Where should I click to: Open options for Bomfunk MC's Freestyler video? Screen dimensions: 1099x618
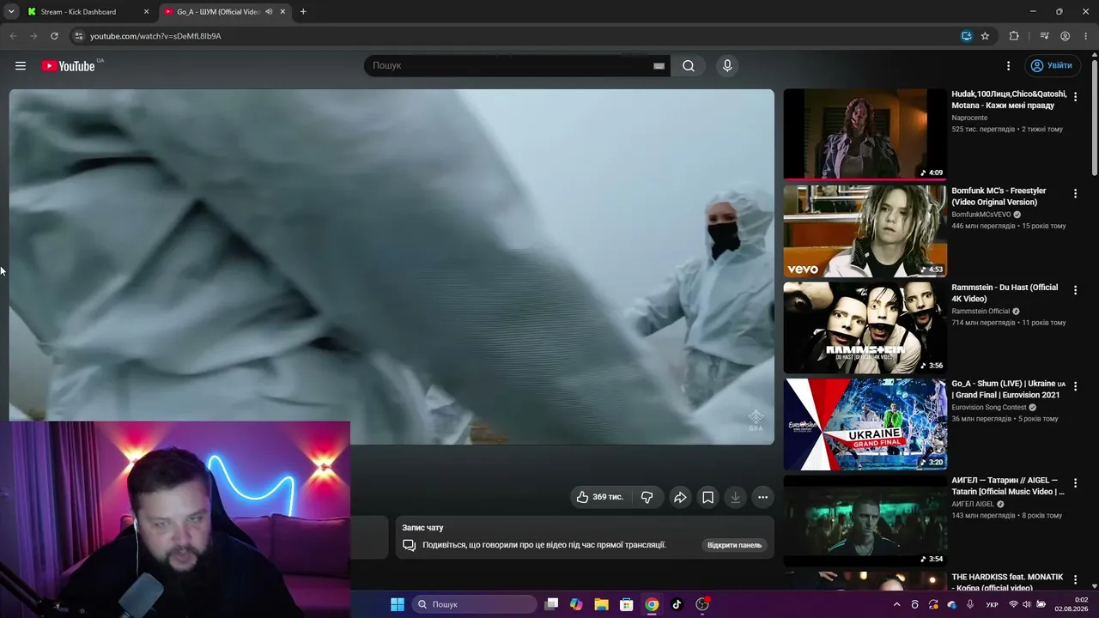[x=1075, y=194]
